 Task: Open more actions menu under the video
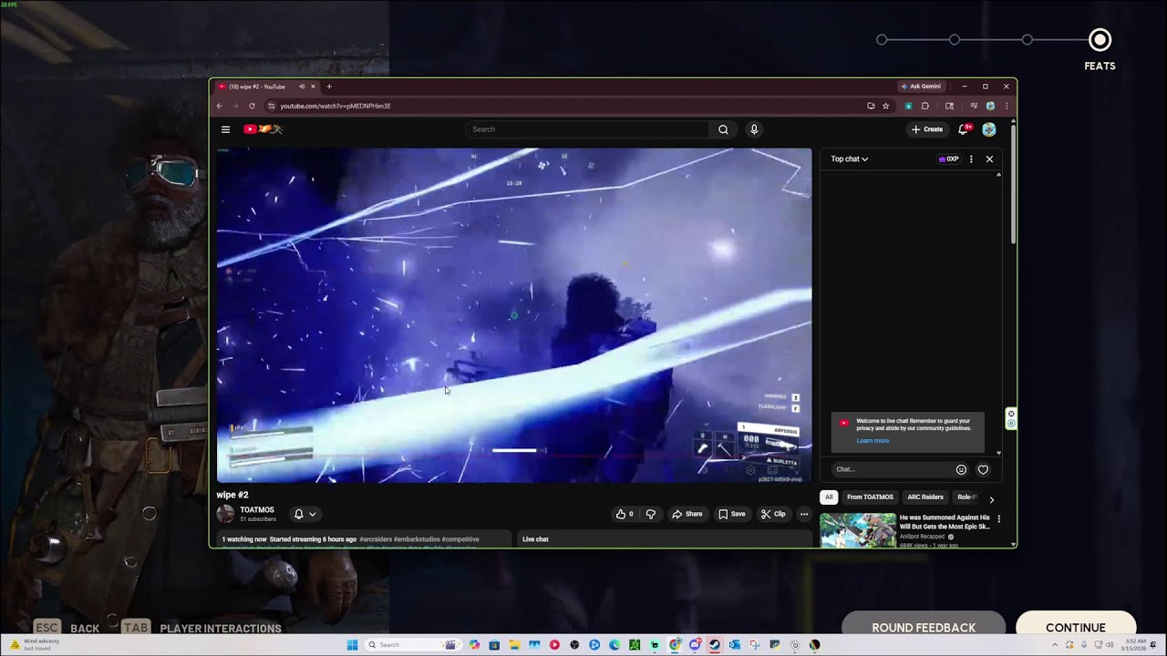804,514
